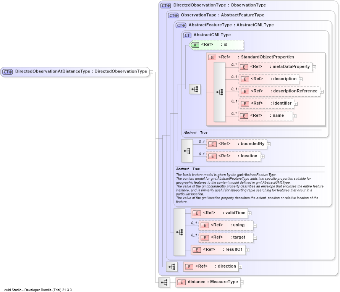Click the 0..1 cardinality beside using
The height and width of the screenshot is (292, 340).
(194, 223)
